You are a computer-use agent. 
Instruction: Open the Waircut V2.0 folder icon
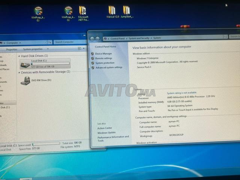[x=112, y=12]
